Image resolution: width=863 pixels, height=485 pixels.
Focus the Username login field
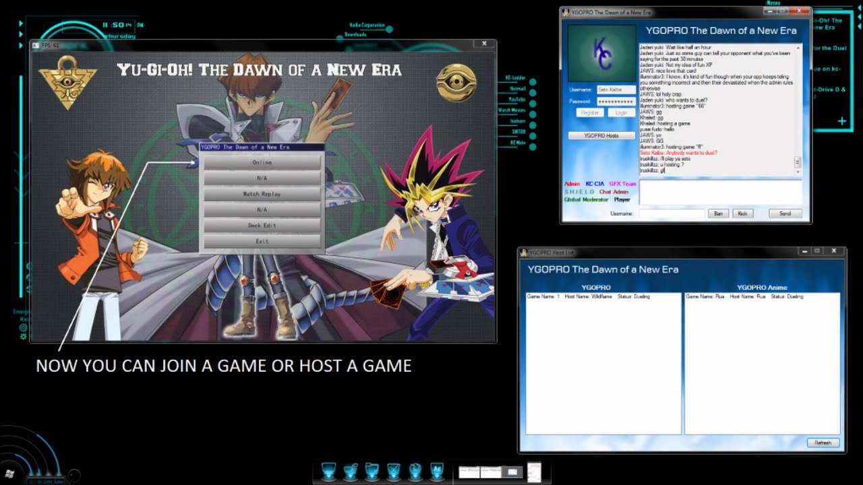(x=616, y=90)
